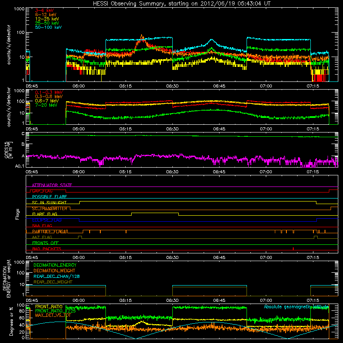The image size is (343, 343).
Task: Pick the PARTICLE_FLAG label
Action: pyautogui.click(x=48, y=232)
